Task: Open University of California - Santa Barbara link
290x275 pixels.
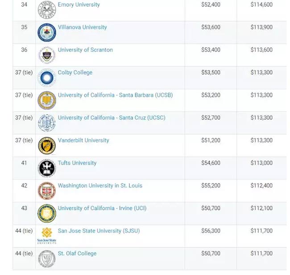Action: 116,95
